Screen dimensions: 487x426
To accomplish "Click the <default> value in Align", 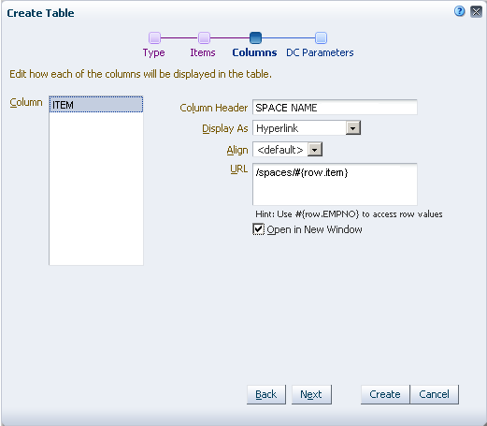I will [x=280, y=150].
